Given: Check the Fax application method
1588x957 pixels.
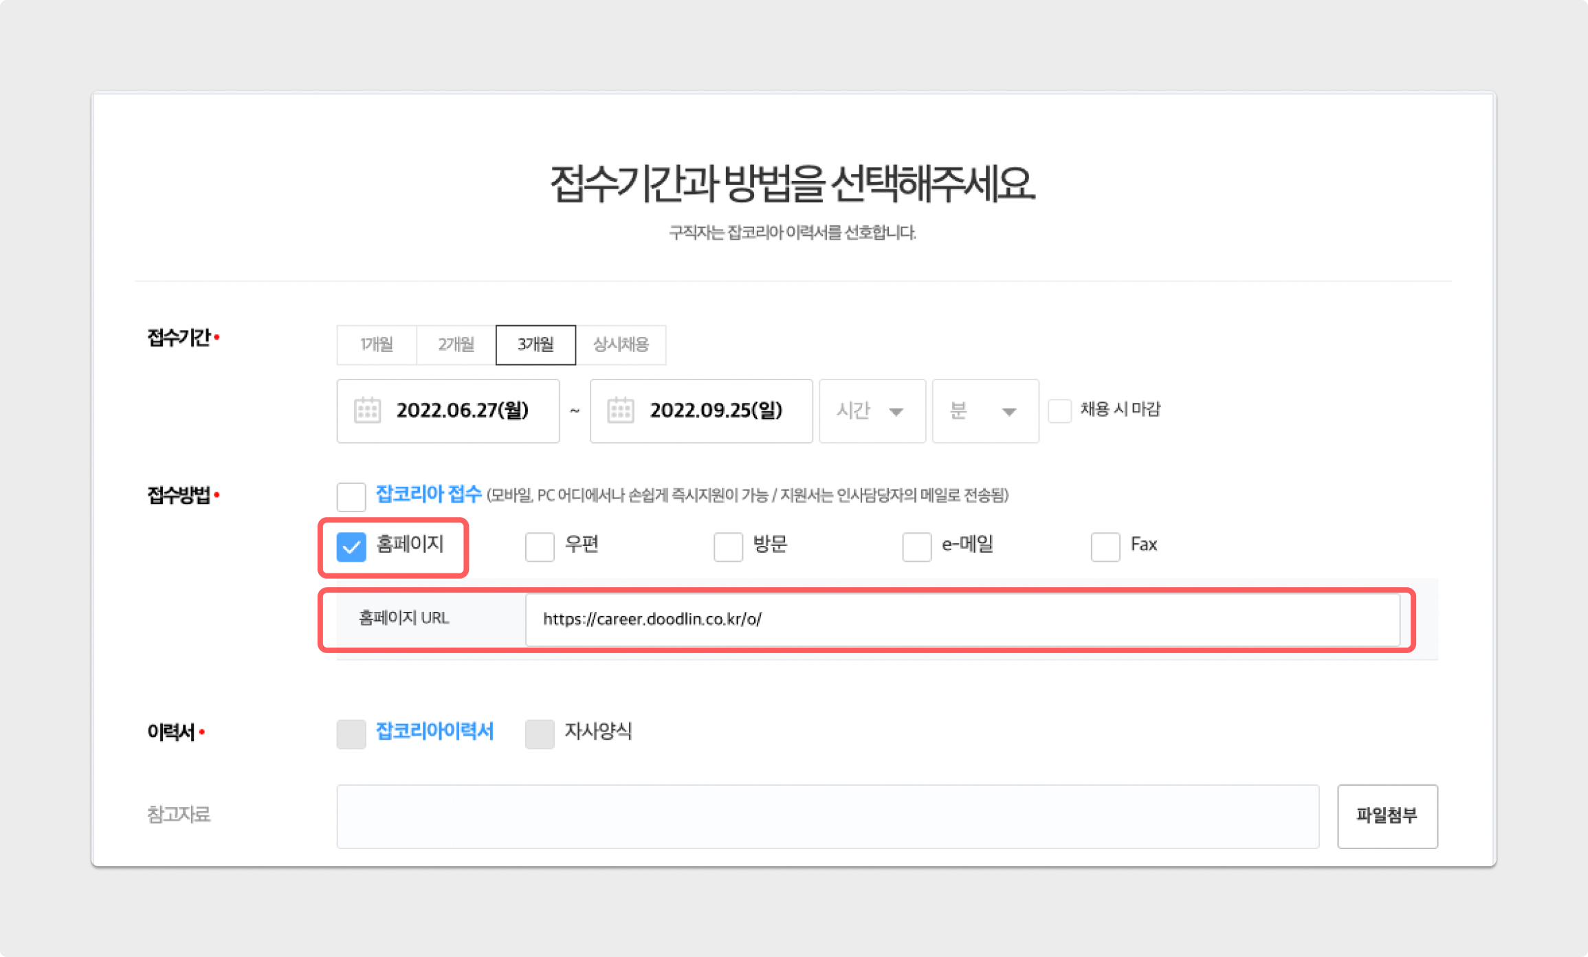Looking at the screenshot, I should (x=1105, y=547).
